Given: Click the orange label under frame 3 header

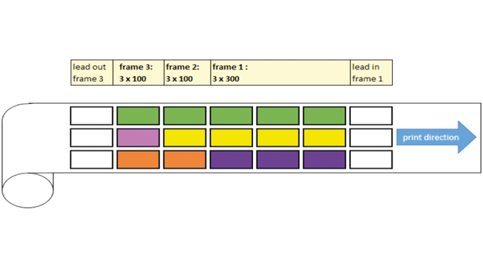Looking at the screenshot, I should tap(139, 160).
